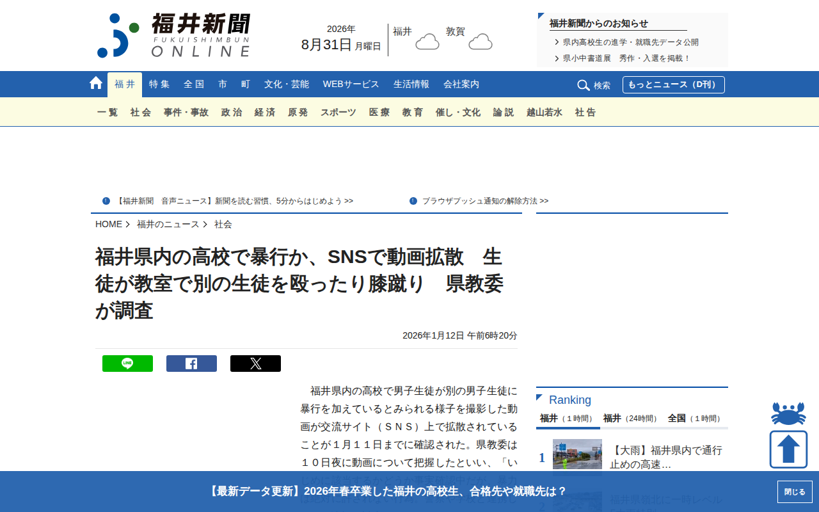Viewport: 819px width, 512px height.
Task: Share article on LINE
Action: tap(127, 364)
